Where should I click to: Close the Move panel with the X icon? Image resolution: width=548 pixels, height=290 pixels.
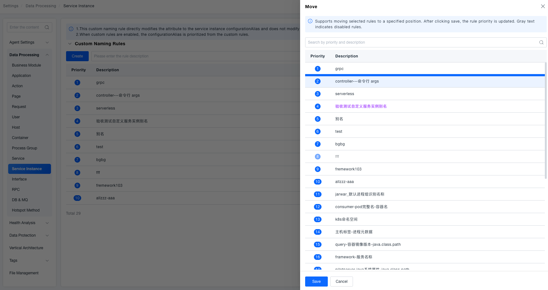click(x=543, y=6)
